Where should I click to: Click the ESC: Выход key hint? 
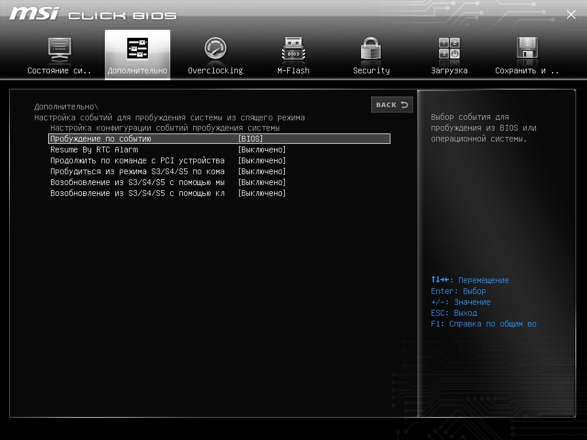[454, 313]
